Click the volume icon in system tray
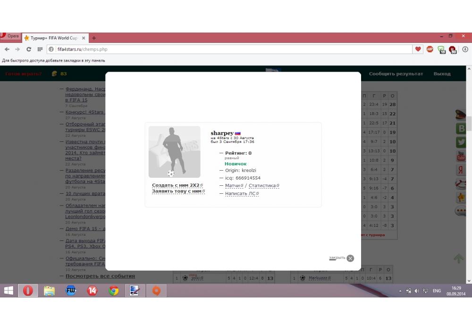The width and height of the screenshot is (472, 330). (x=417, y=291)
